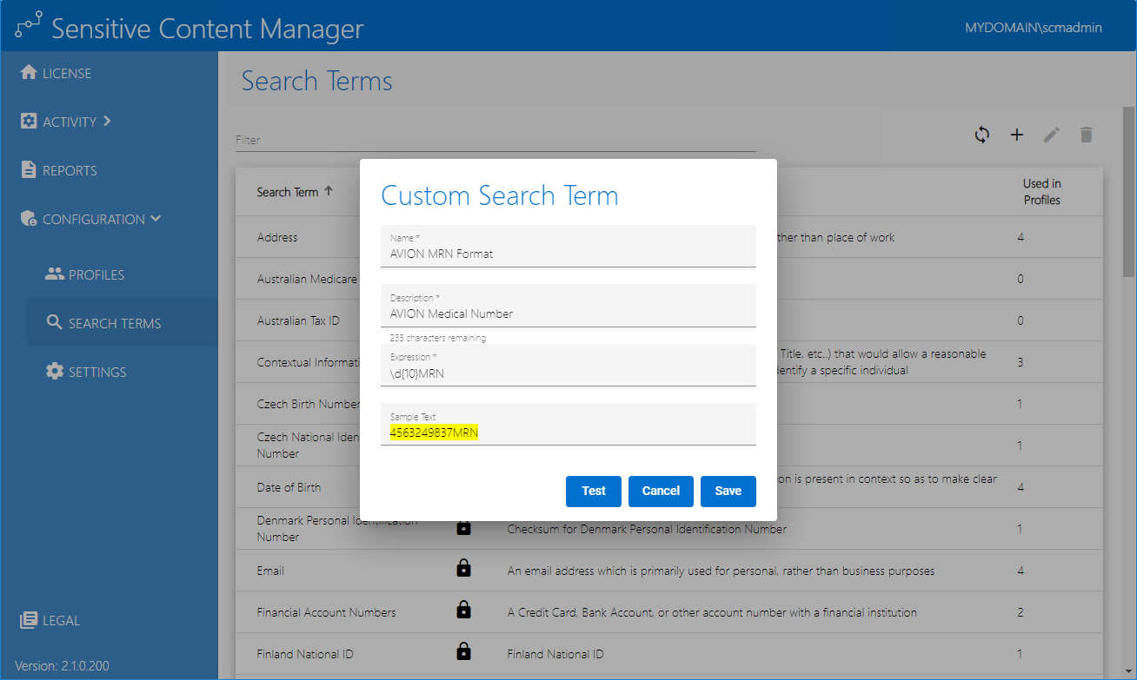Open the PROFILES menu item
This screenshot has height=680, width=1137.
tap(96, 275)
